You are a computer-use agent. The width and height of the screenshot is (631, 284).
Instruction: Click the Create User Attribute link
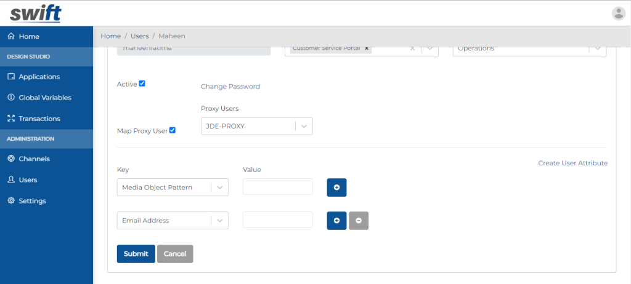572,164
